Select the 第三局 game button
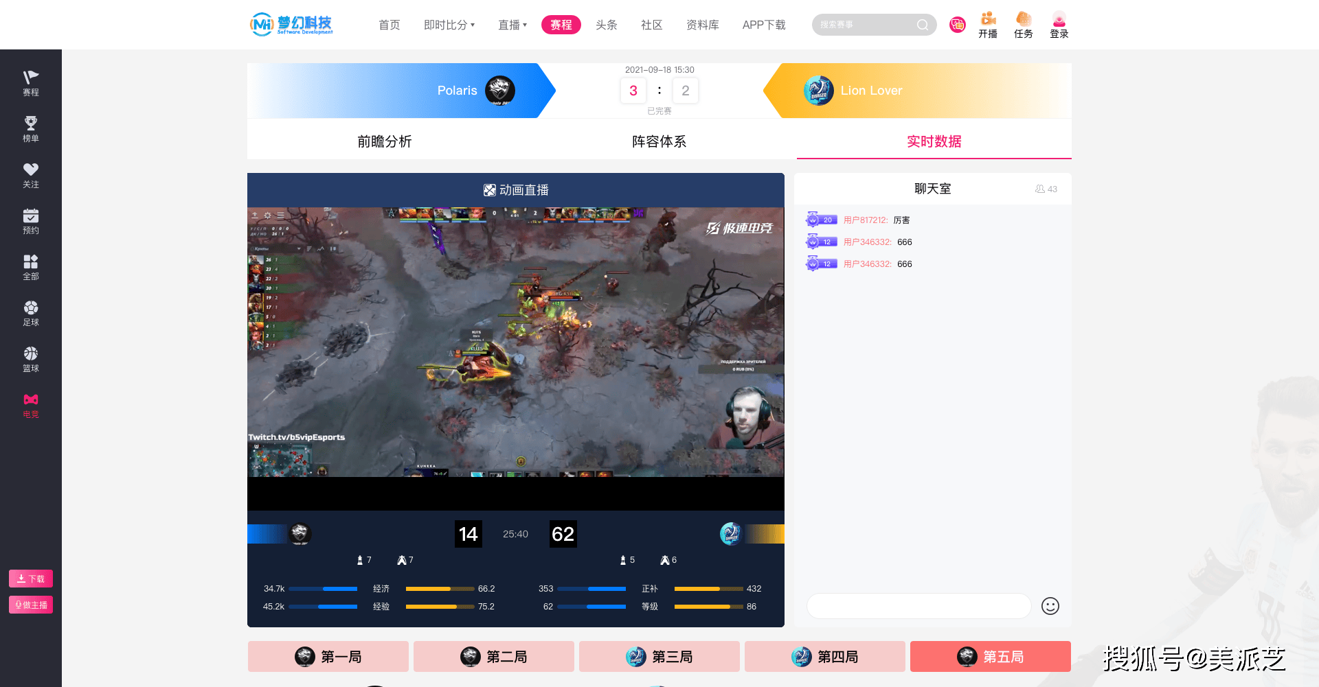The width and height of the screenshot is (1319, 687). coord(659,657)
